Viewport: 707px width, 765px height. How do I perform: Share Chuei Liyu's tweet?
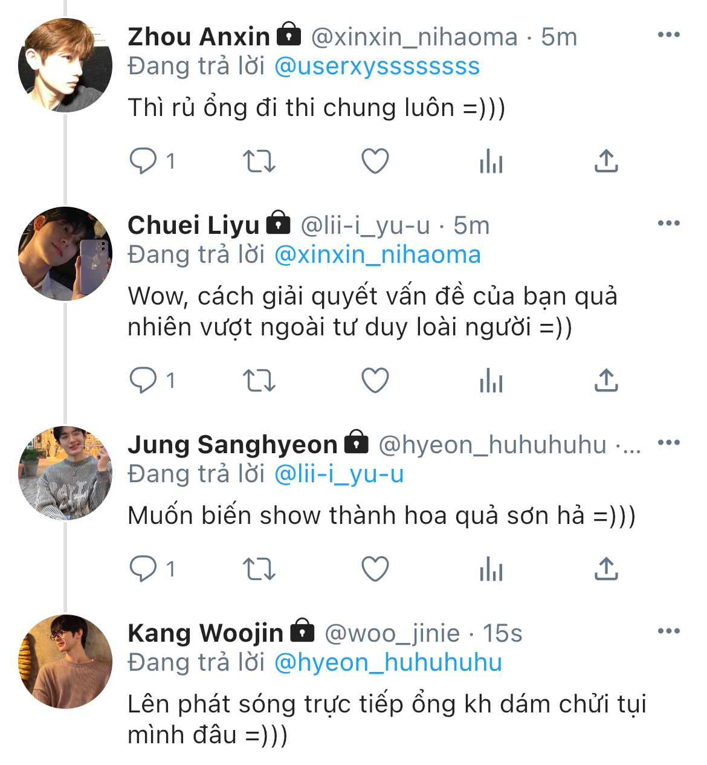tap(606, 381)
